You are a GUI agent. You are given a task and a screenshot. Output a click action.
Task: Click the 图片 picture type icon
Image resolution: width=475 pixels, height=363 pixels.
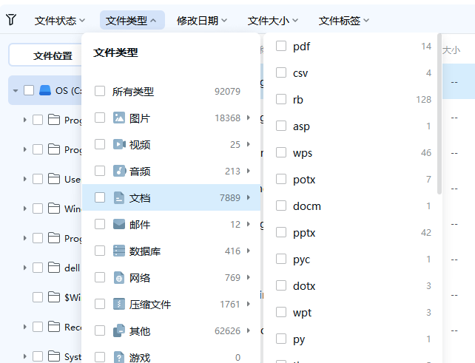(x=119, y=118)
